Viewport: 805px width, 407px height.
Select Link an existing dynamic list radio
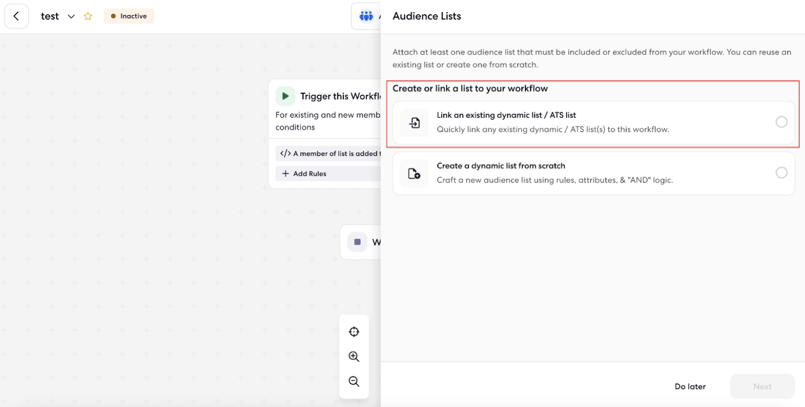pyautogui.click(x=781, y=122)
